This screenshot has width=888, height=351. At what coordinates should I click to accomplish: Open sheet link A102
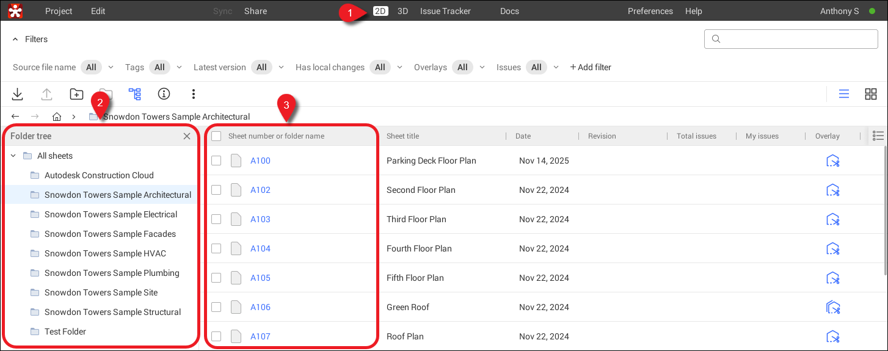[x=260, y=190]
